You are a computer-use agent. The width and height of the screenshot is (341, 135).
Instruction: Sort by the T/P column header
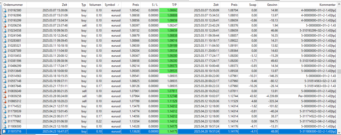[x=169, y=5]
